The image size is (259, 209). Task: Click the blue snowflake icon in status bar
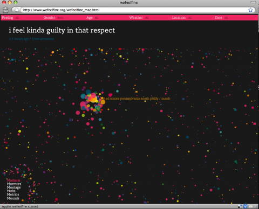pyautogui.click(x=246, y=206)
